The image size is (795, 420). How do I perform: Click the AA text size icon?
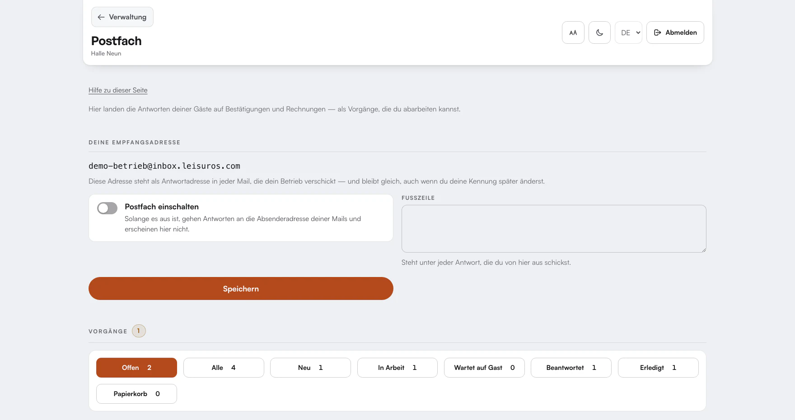tap(573, 32)
